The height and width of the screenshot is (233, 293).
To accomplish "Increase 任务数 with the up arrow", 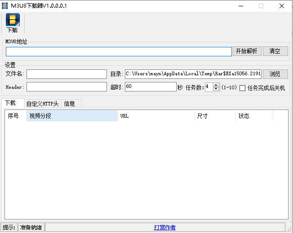I will point(216,85).
